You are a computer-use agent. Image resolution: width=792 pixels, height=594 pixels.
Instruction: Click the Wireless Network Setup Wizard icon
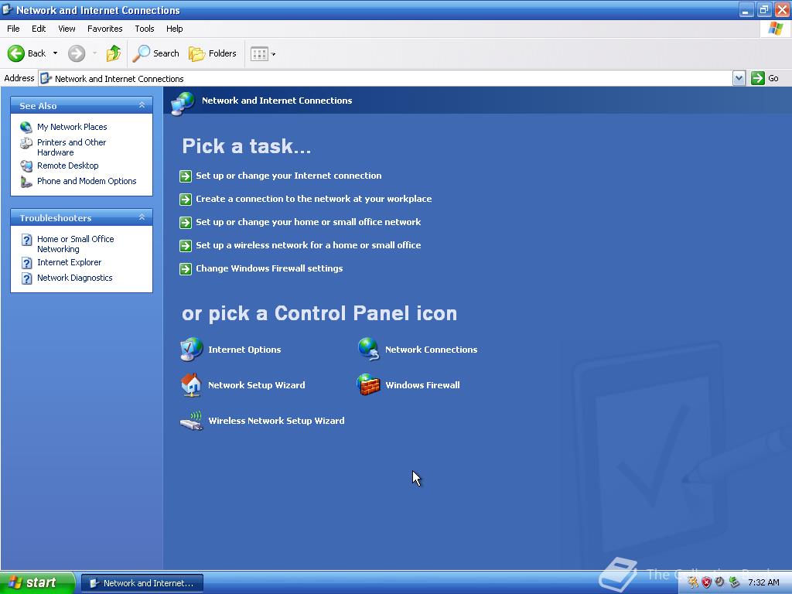(192, 421)
